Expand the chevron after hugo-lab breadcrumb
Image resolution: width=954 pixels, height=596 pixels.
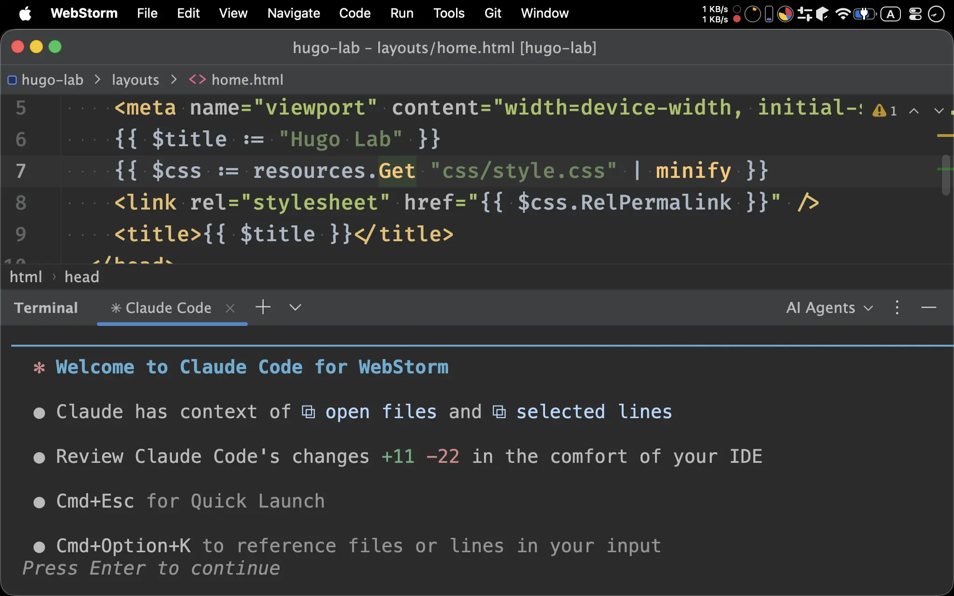97,80
